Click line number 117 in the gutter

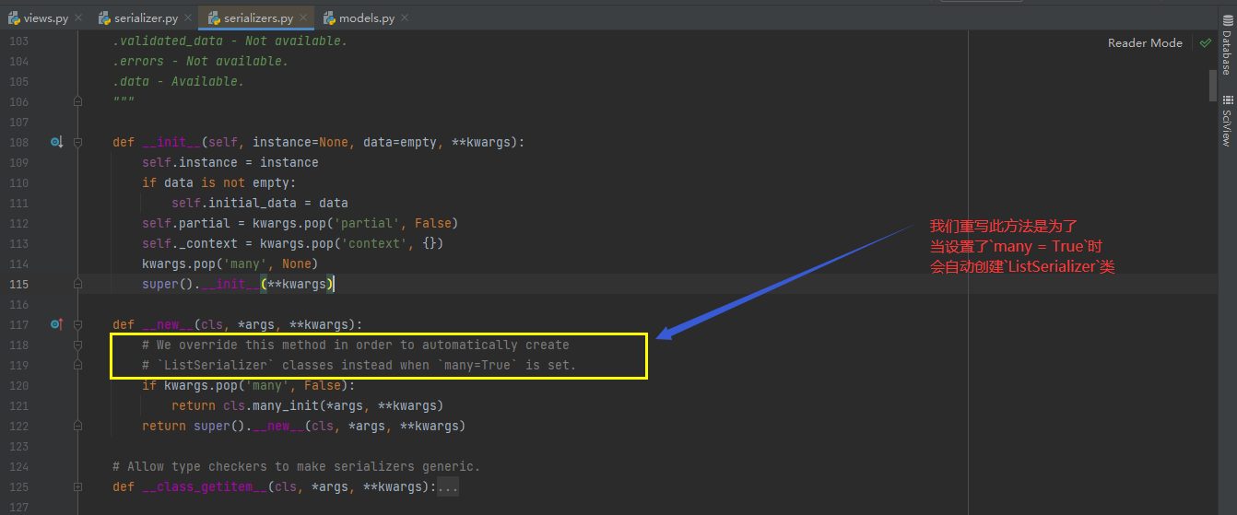[x=18, y=324]
